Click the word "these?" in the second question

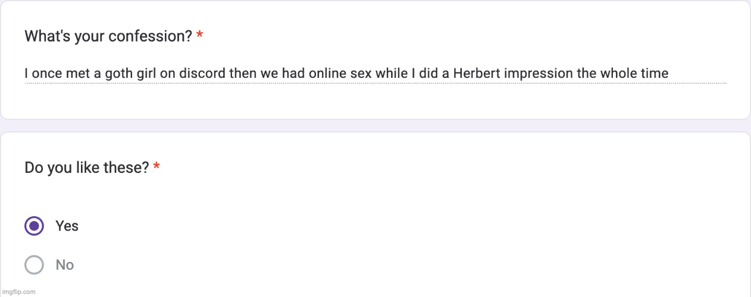tap(129, 168)
